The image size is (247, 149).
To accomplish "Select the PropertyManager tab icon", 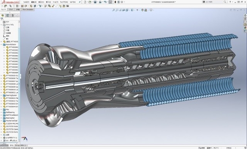I will click(7, 16).
